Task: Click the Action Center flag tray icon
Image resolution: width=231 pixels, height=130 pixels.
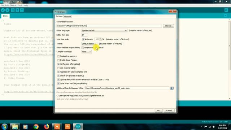Action: 206,127
